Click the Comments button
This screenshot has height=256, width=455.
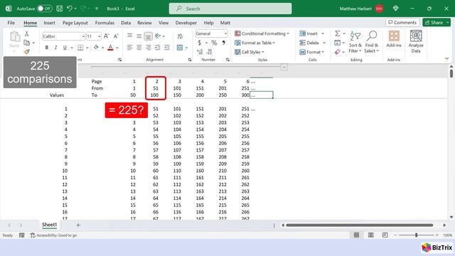coord(402,22)
